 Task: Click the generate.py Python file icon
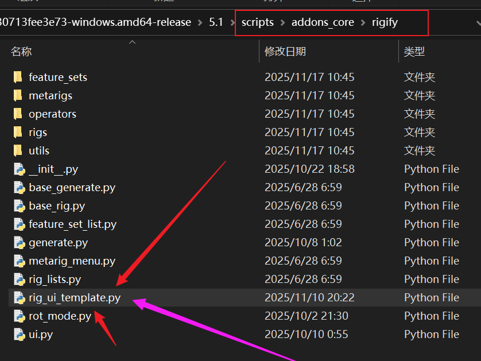(x=20, y=243)
